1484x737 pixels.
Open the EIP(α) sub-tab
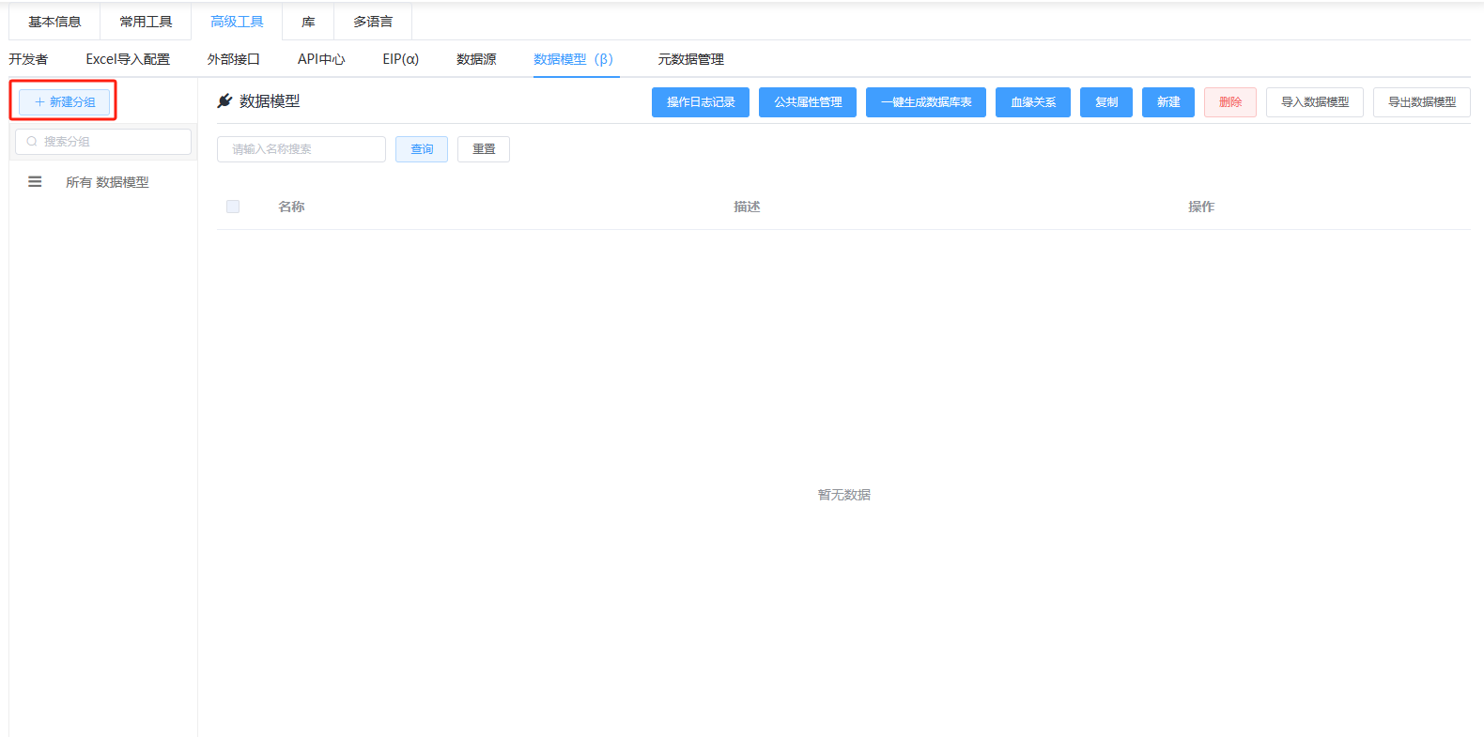(401, 59)
